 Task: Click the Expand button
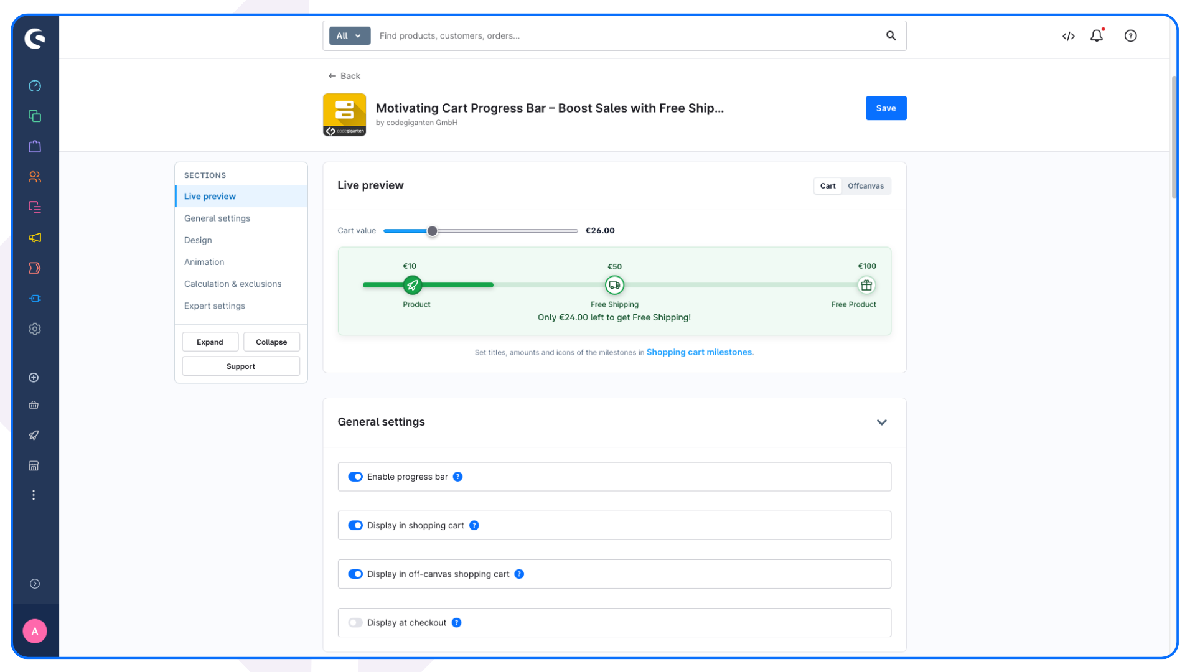[x=210, y=342]
